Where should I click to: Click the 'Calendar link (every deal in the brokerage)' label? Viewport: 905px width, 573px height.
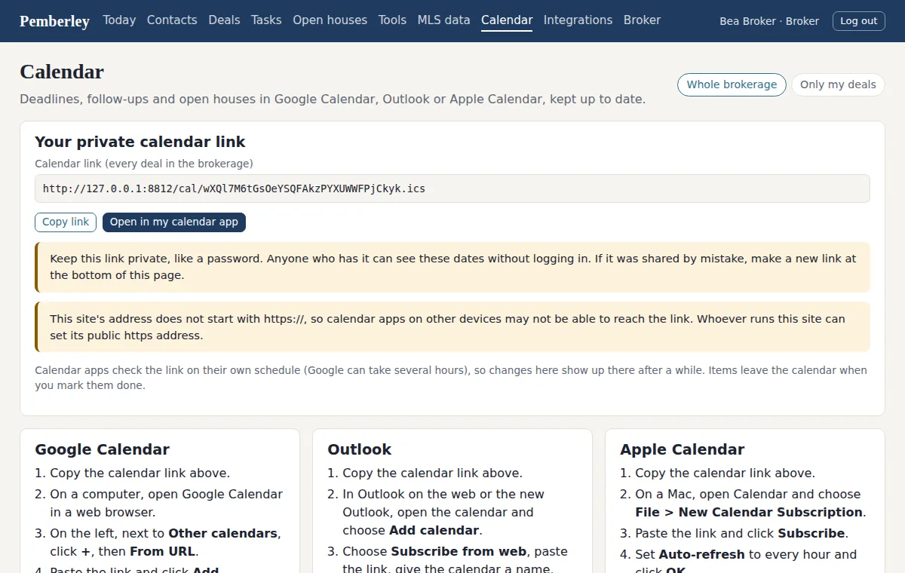[x=144, y=164]
